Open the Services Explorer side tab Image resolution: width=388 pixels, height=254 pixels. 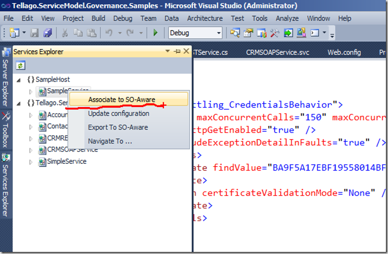(5, 185)
